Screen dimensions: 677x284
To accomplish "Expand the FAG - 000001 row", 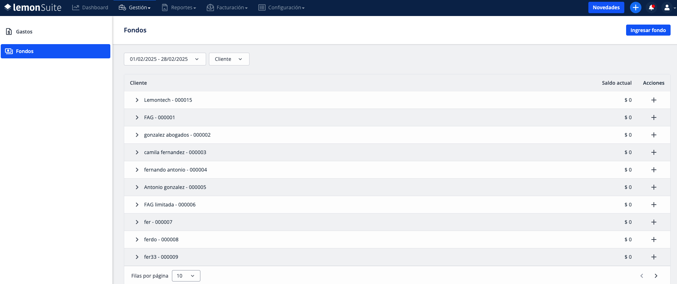I will click(137, 117).
